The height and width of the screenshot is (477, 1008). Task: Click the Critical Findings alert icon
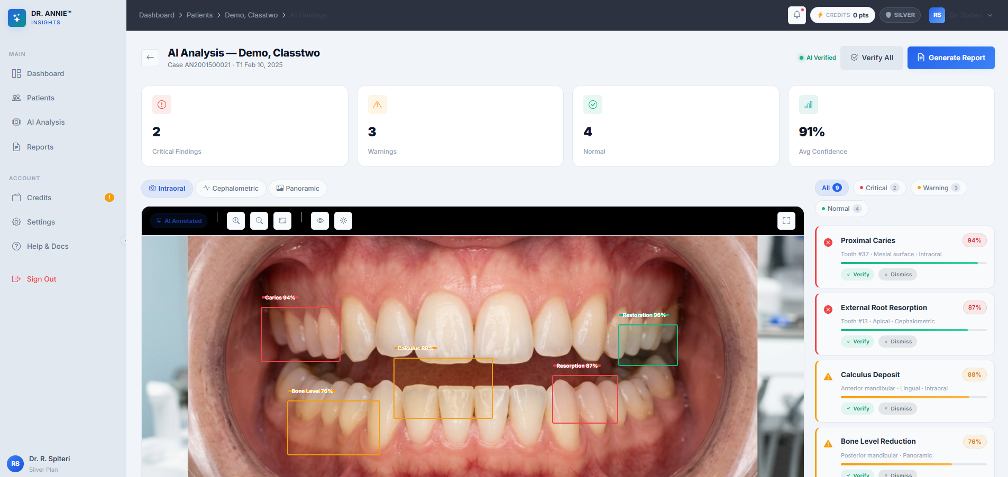click(162, 105)
